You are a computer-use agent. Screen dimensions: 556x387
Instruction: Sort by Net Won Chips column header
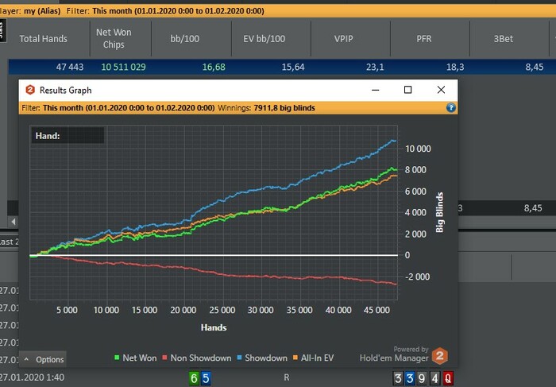pyautogui.click(x=114, y=38)
